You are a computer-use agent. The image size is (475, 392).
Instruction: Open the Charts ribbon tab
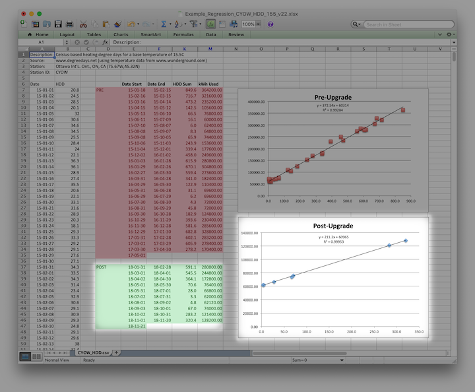121,34
